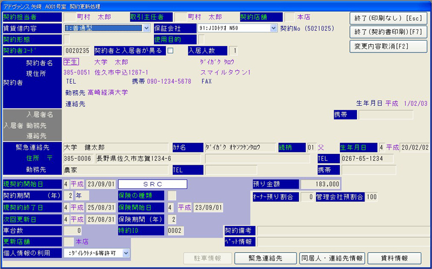The height and width of the screenshot is (269, 432).
Task: Expand the 個人情報の利用 dropdown
Action: point(126,252)
